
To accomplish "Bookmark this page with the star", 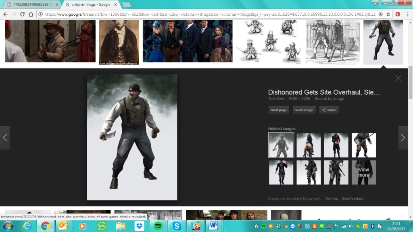I will click(x=388, y=14).
